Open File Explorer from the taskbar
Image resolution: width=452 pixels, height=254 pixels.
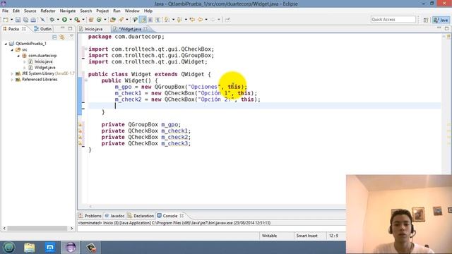click(x=30, y=248)
